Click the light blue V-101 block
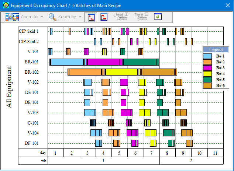This screenshot has height=171, width=234. 50,52
